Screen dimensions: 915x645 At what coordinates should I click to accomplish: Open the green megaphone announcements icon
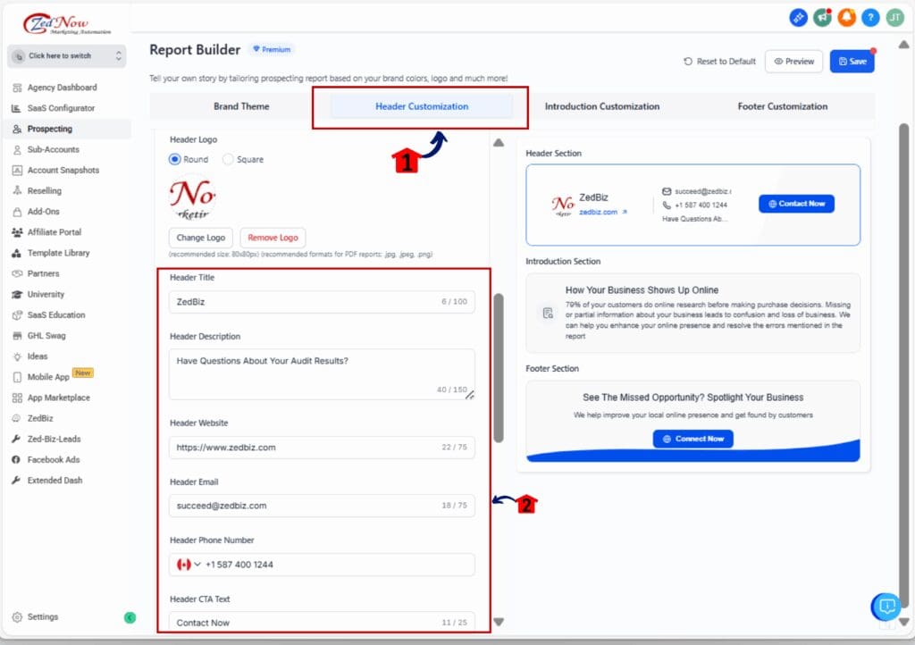pos(825,17)
